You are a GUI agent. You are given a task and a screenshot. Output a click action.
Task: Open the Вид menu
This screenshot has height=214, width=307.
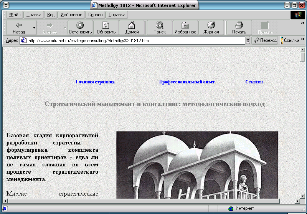[51, 15]
